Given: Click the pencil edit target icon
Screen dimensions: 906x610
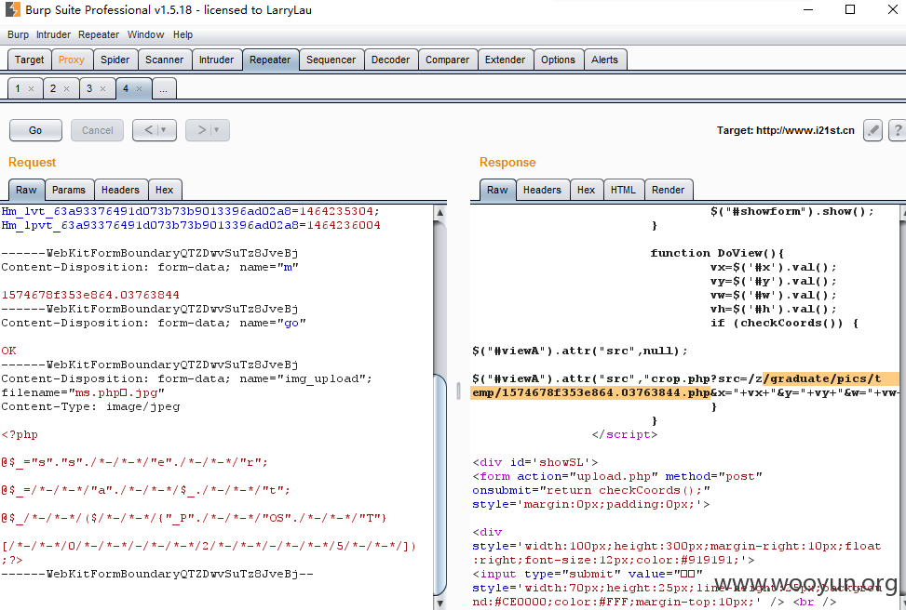Looking at the screenshot, I should [x=872, y=130].
